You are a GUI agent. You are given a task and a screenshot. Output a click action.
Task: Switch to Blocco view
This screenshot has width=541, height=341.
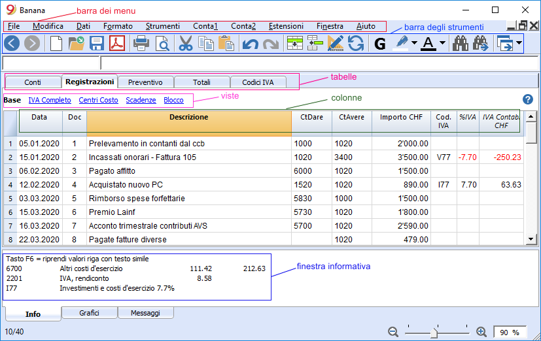tap(173, 100)
